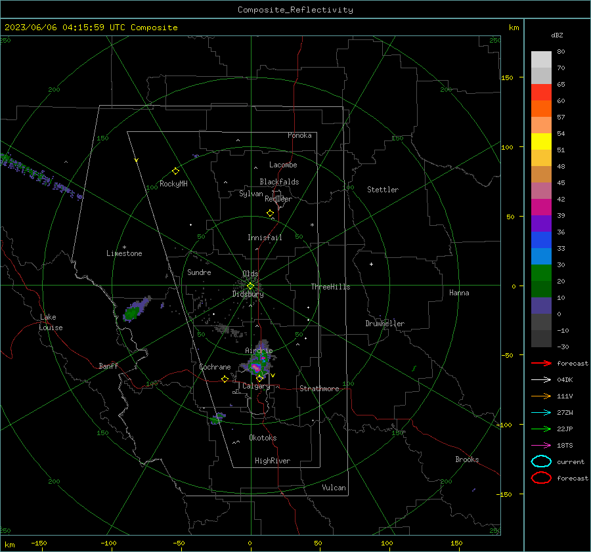
Task: Click the Limestone label
Action: click(124, 253)
